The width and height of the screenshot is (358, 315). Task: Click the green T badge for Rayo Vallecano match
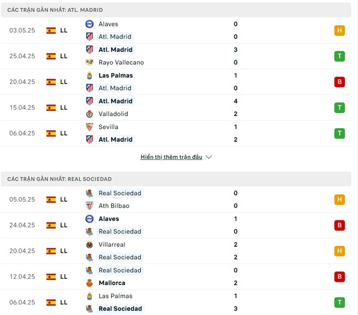click(x=339, y=56)
